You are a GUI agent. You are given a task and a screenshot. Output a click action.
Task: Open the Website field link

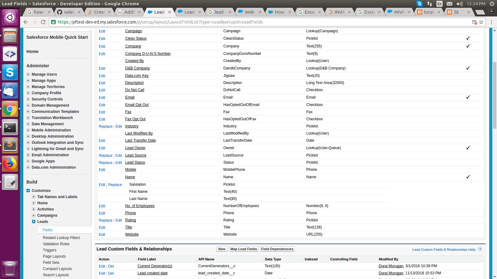(x=132, y=234)
